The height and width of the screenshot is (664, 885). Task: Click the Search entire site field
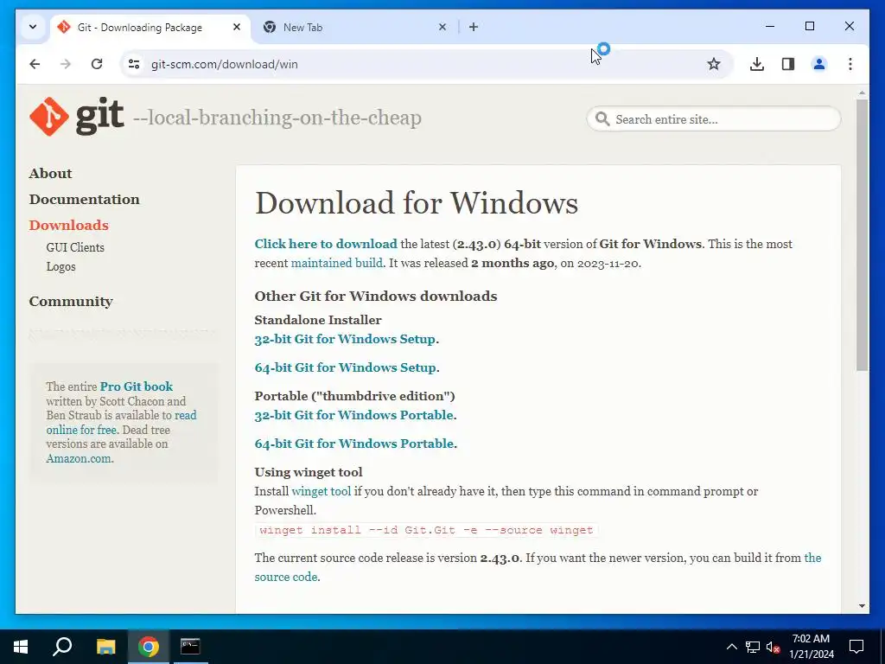coord(713,119)
